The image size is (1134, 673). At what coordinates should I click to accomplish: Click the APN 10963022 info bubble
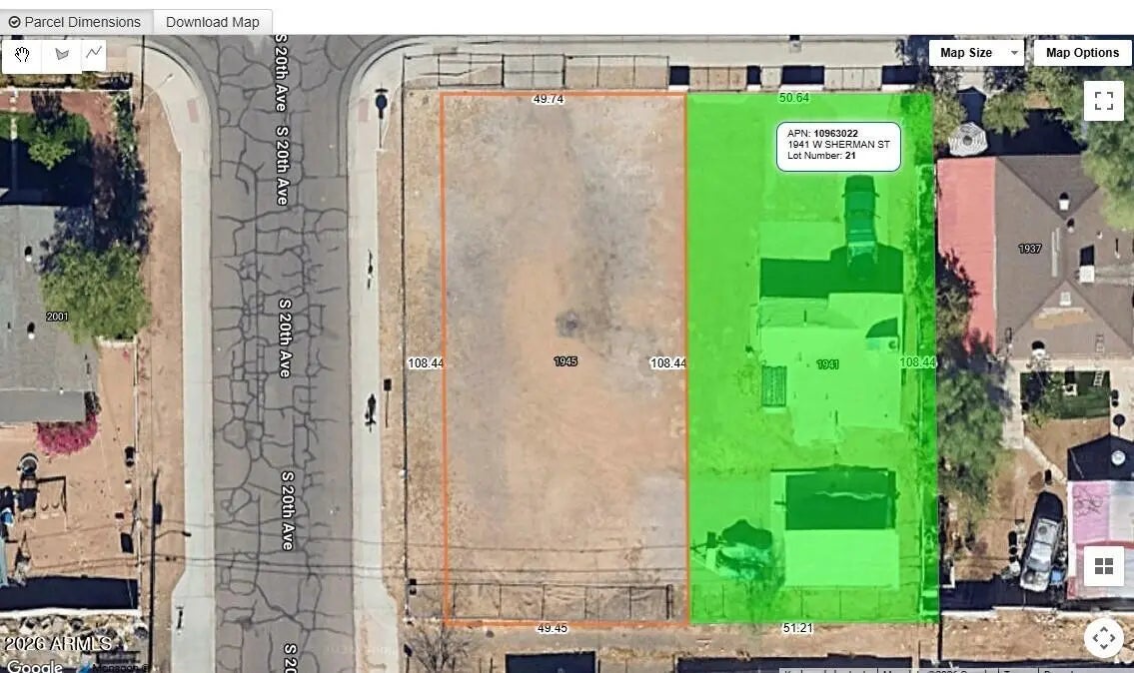tap(838, 145)
